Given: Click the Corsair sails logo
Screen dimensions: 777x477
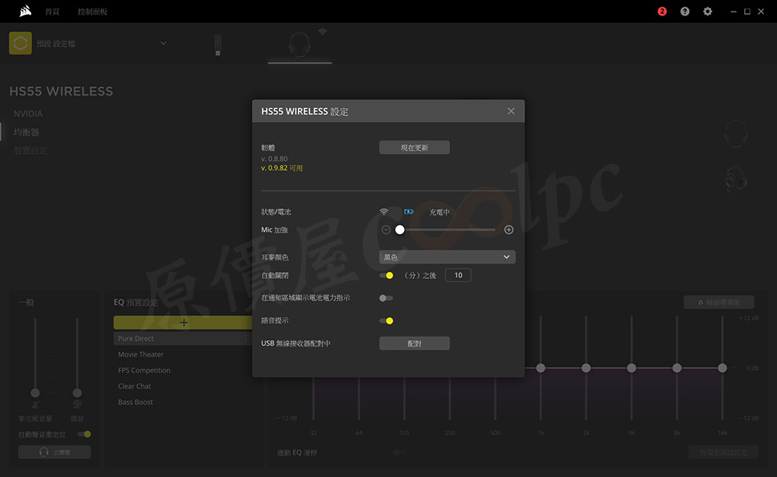Looking at the screenshot, I should 26,11.
